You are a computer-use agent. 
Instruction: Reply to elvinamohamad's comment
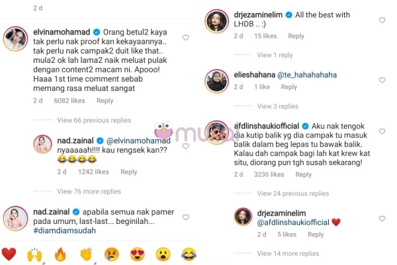(x=105, y=101)
